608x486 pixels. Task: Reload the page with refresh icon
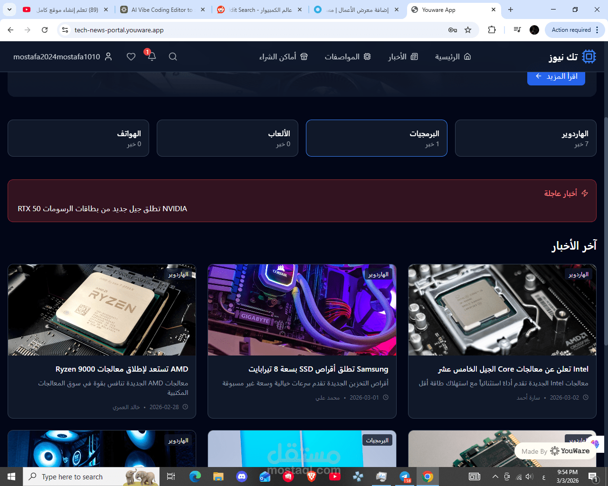click(45, 30)
